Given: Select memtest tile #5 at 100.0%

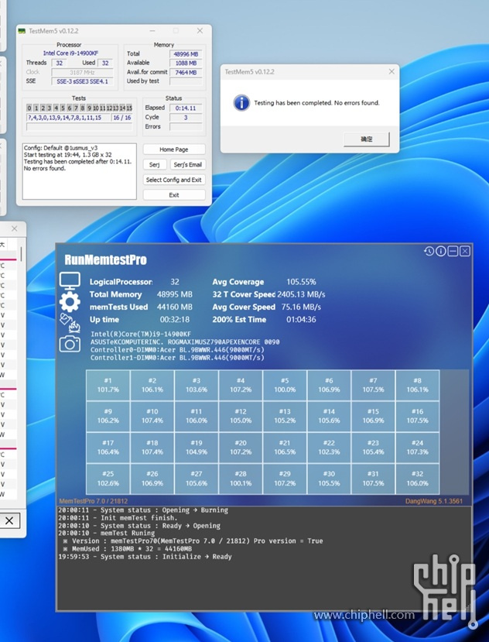Looking at the screenshot, I should click(x=285, y=386).
